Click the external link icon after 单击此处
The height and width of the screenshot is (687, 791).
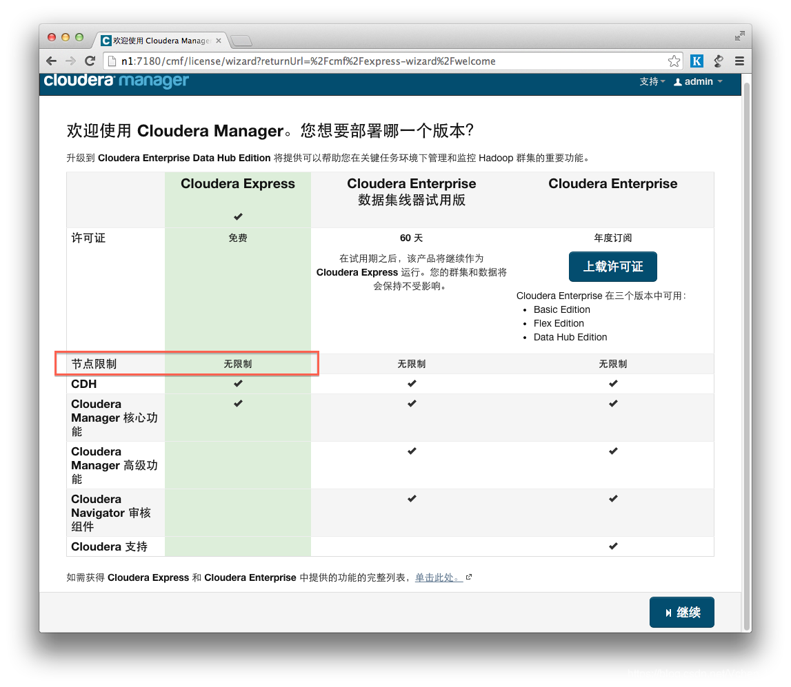469,577
